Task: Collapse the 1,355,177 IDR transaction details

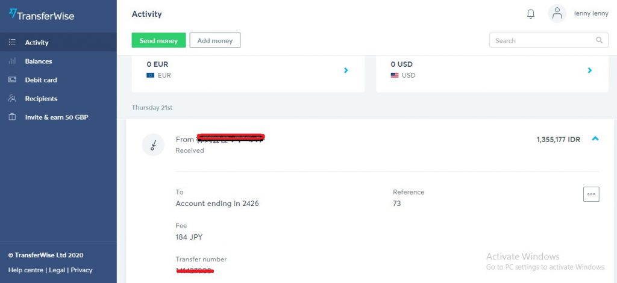Action: click(x=595, y=139)
